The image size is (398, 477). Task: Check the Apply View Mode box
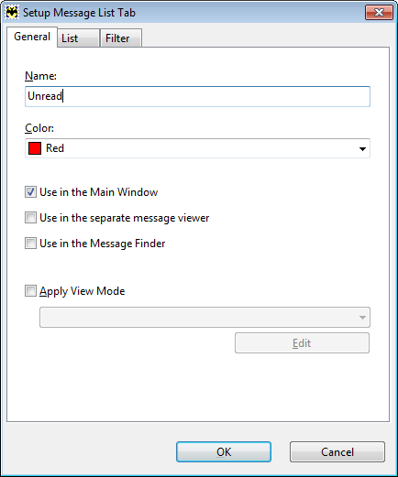coord(30,291)
